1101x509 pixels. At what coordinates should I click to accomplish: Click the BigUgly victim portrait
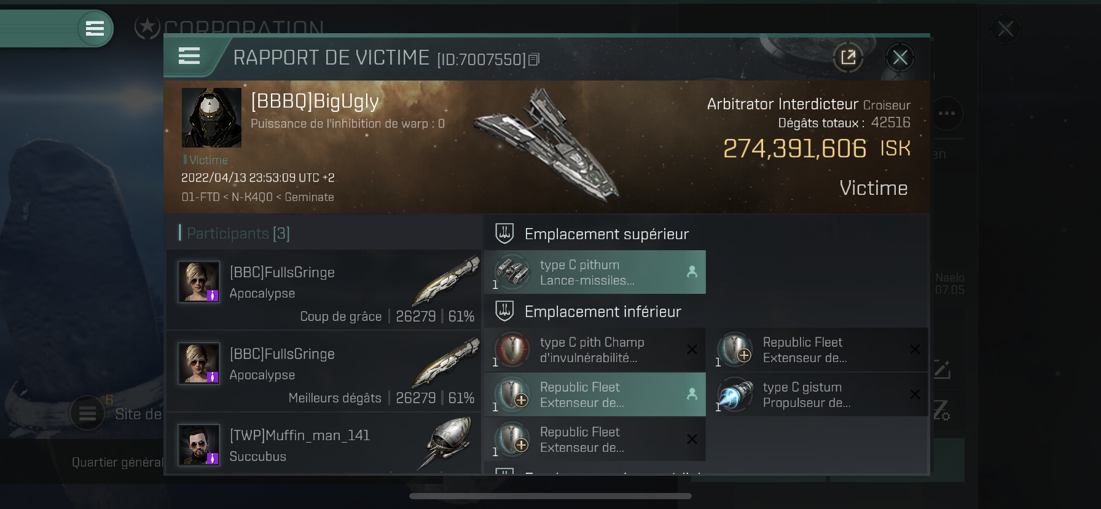tap(211, 117)
